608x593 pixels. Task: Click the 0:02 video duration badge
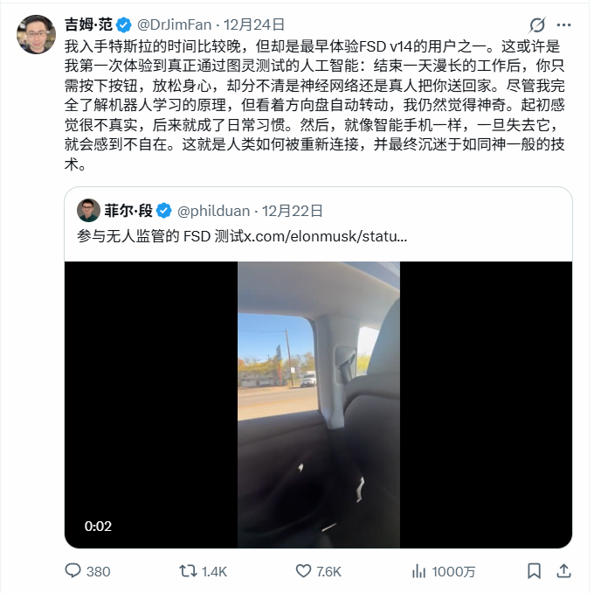tap(98, 527)
